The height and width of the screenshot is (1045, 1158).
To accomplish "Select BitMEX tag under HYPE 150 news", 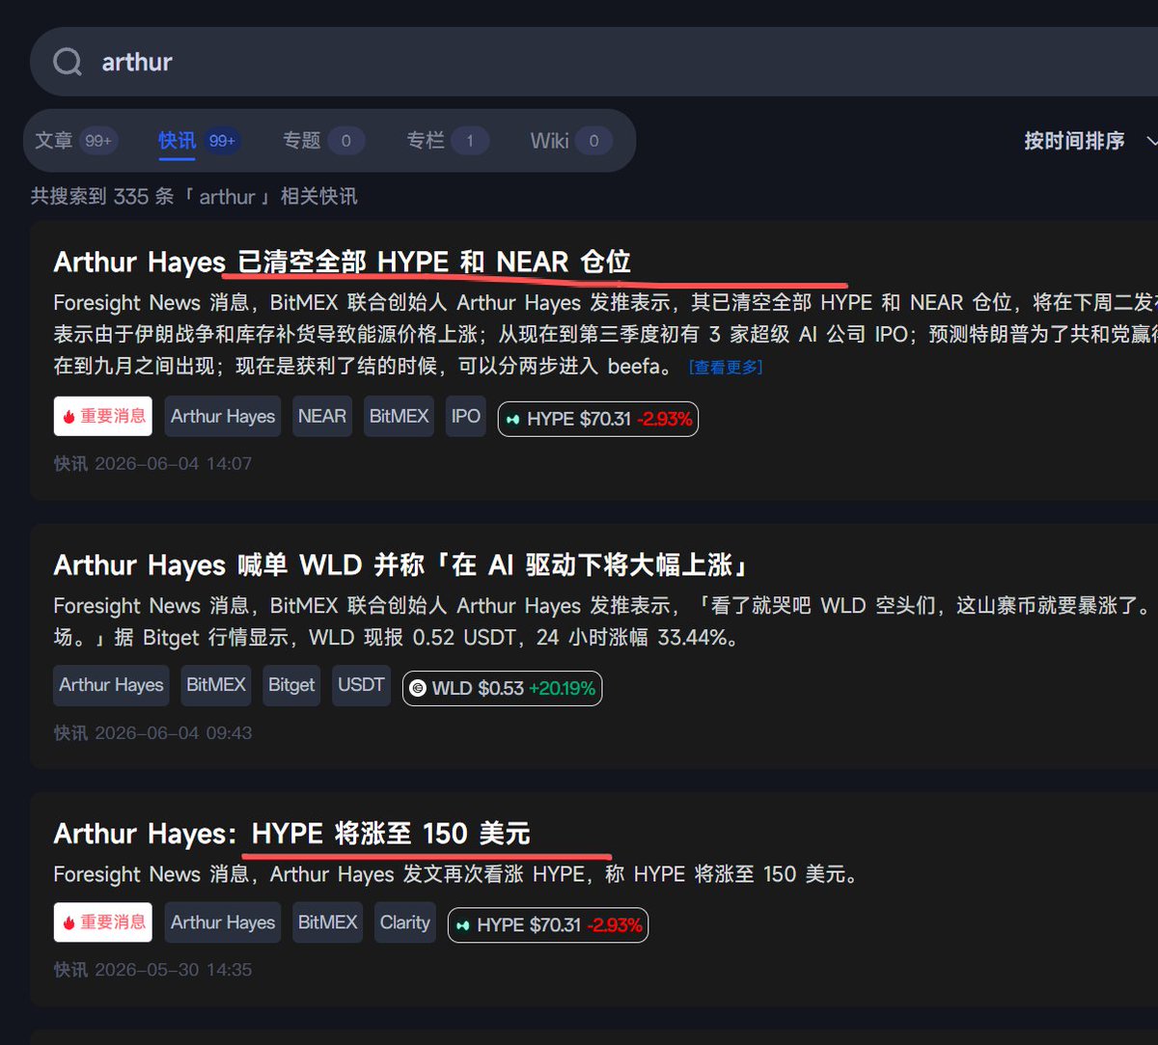I will 328,922.
